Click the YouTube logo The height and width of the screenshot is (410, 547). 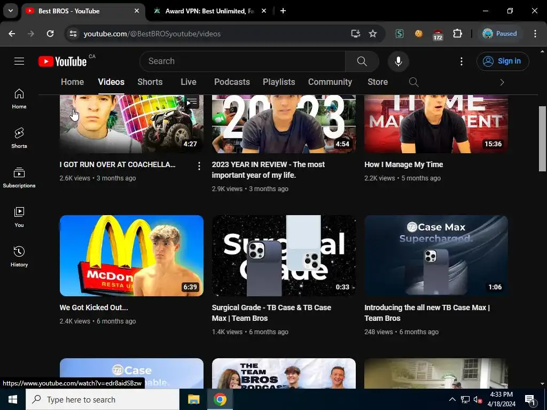[62, 61]
